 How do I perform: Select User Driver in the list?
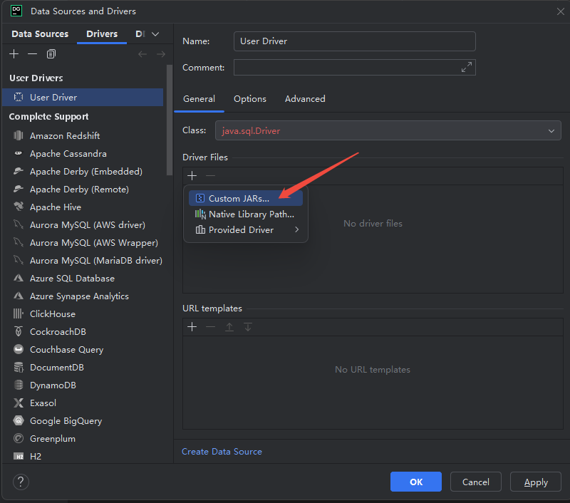coord(83,98)
